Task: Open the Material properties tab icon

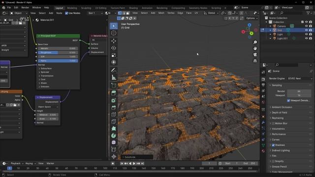Action: pyautogui.click(x=263, y=151)
